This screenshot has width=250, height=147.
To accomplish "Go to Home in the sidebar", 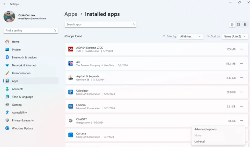I will tap(31, 42).
